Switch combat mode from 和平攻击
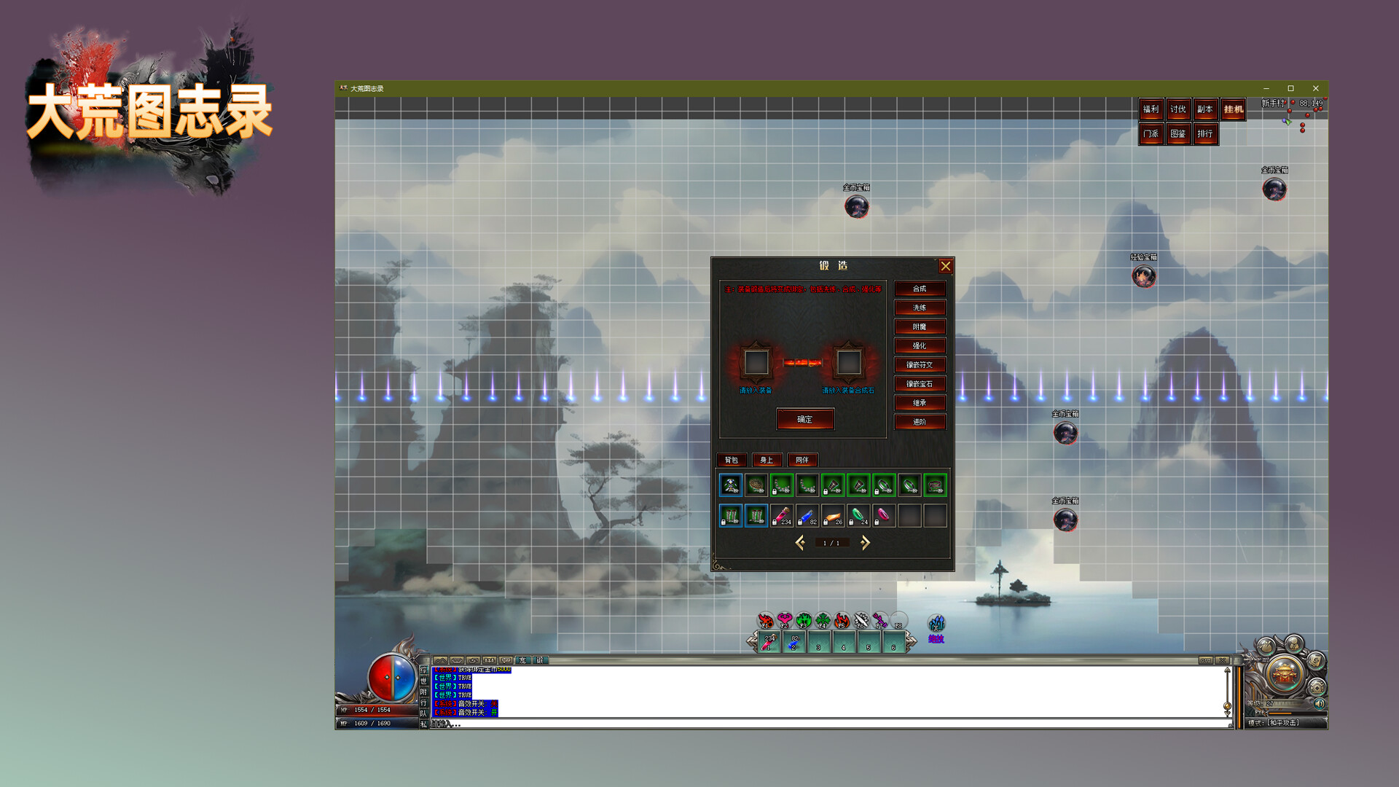 (x=1274, y=723)
